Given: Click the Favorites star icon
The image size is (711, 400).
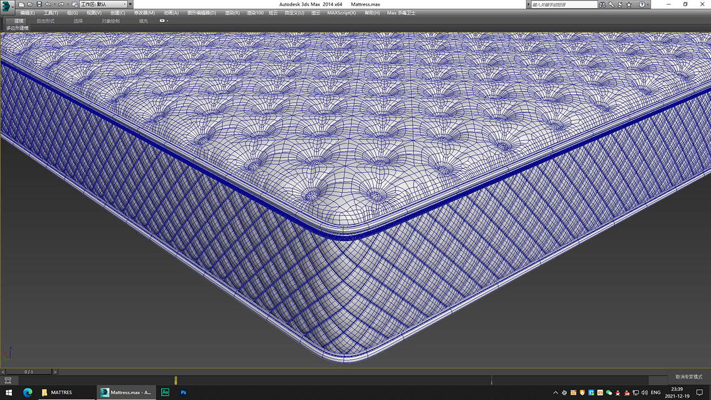Looking at the screenshot, I should click(629, 5).
